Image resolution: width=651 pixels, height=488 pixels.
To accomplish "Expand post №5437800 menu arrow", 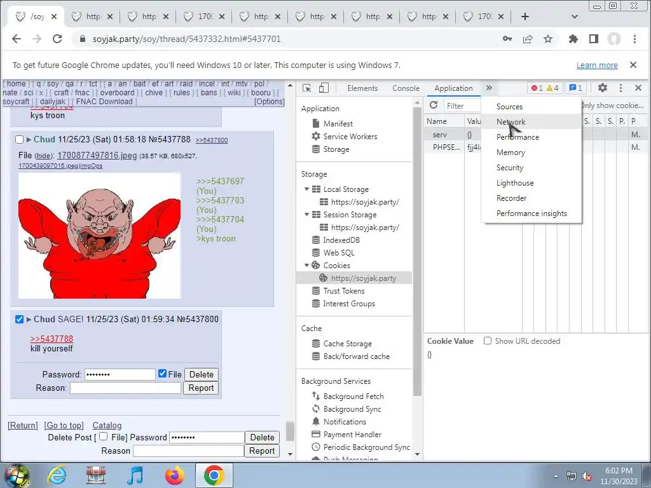I will [x=29, y=320].
